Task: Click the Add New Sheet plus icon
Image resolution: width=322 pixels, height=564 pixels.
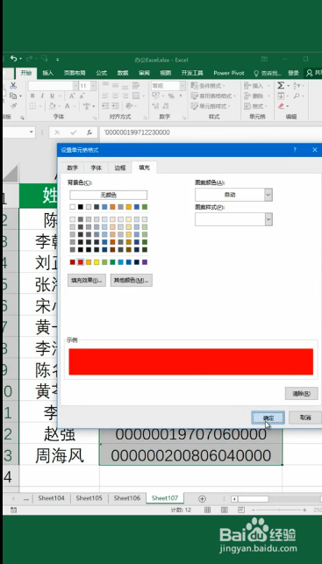Action: point(202,498)
